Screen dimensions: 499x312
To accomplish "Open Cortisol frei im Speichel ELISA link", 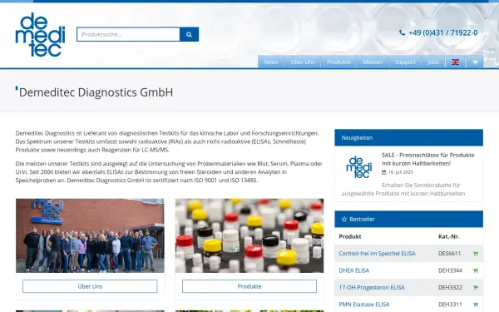I will [377, 254].
